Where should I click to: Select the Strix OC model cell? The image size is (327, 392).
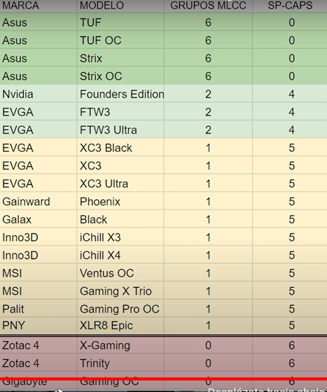click(x=120, y=76)
